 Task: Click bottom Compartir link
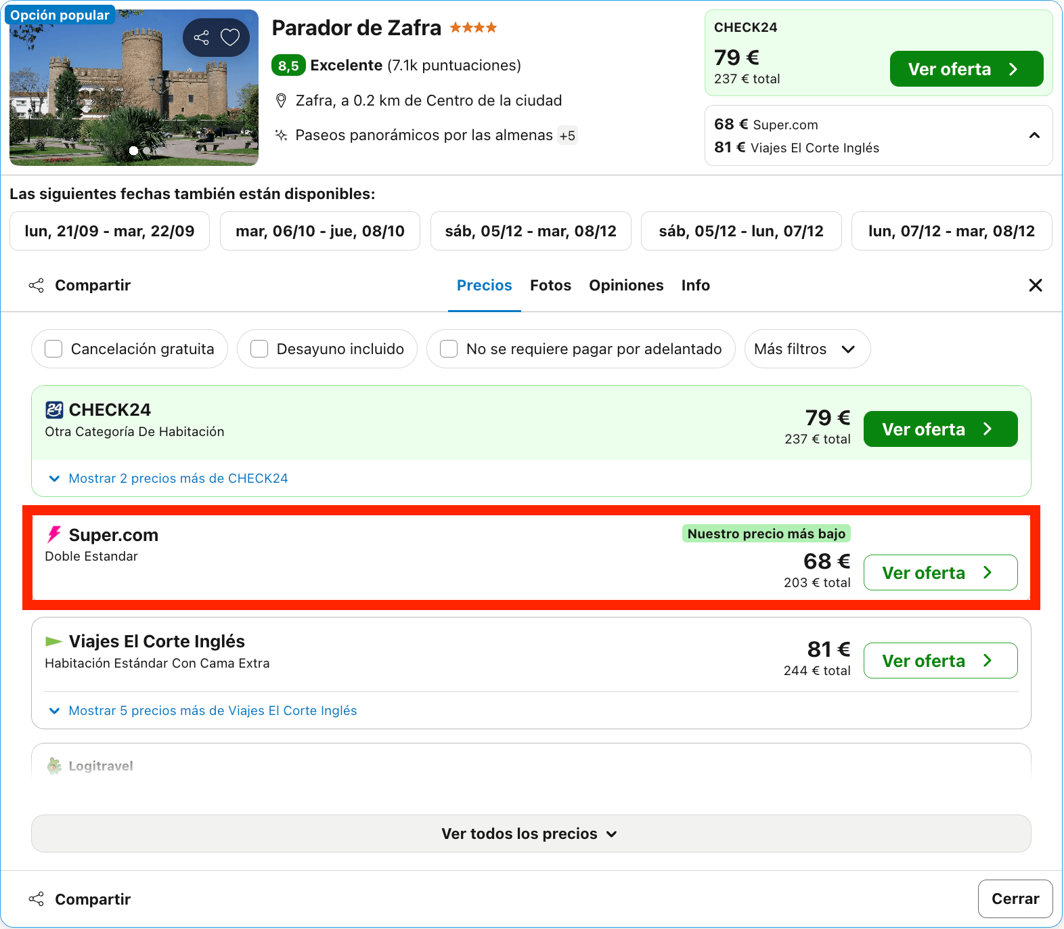93,899
